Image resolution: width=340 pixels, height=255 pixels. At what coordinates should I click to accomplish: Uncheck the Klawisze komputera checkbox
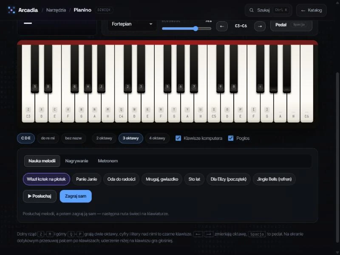[x=178, y=138]
